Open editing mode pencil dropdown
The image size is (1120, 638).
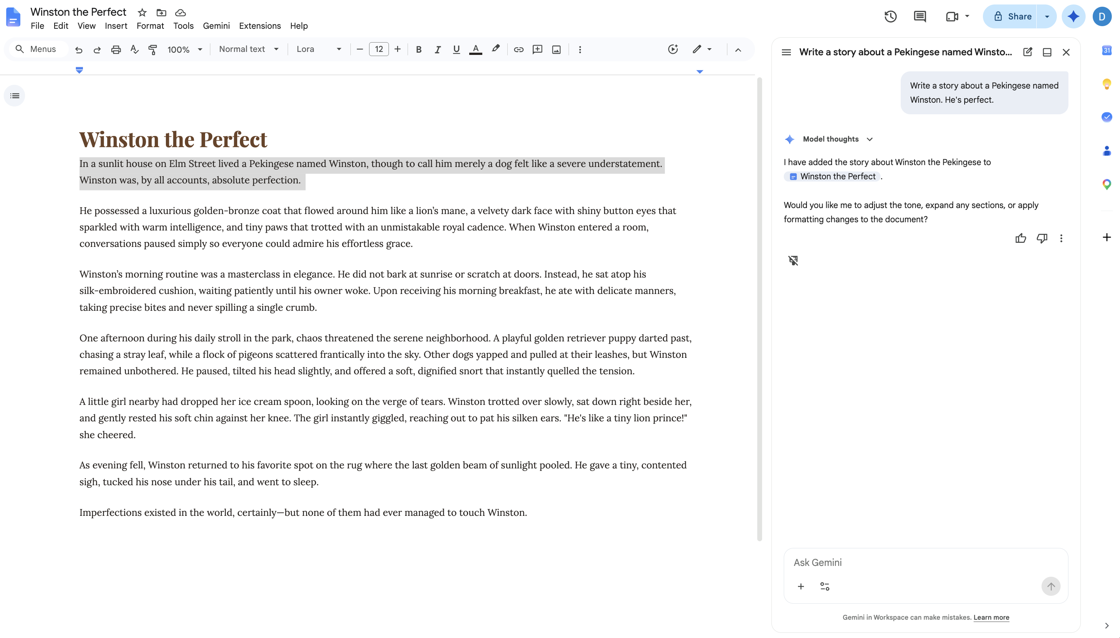pos(702,49)
